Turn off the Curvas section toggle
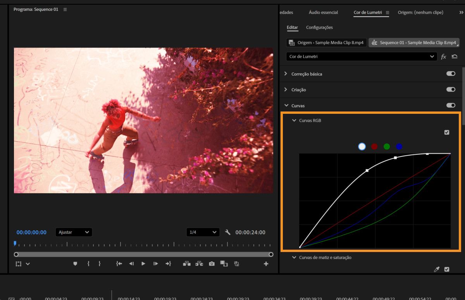The image size is (465, 300). coord(451,105)
